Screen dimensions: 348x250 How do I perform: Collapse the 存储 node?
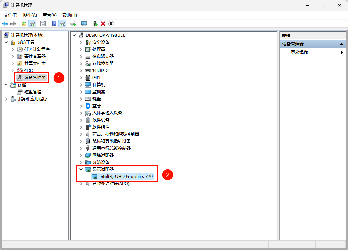(x=6, y=85)
